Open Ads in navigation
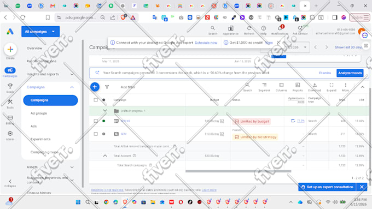Screen dimensions: 372x209 pos(33,127)
